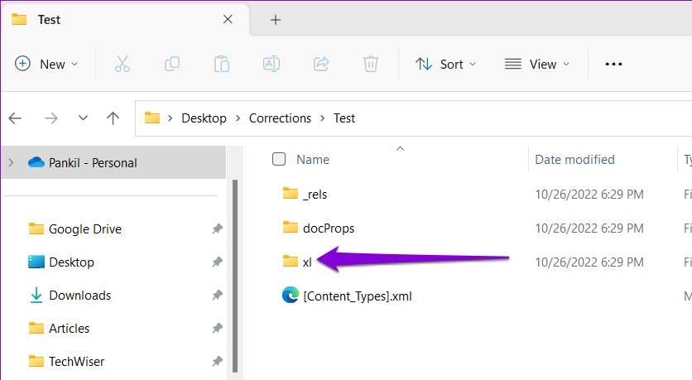
Task: Click Test in the address breadcrumb
Action: click(344, 118)
